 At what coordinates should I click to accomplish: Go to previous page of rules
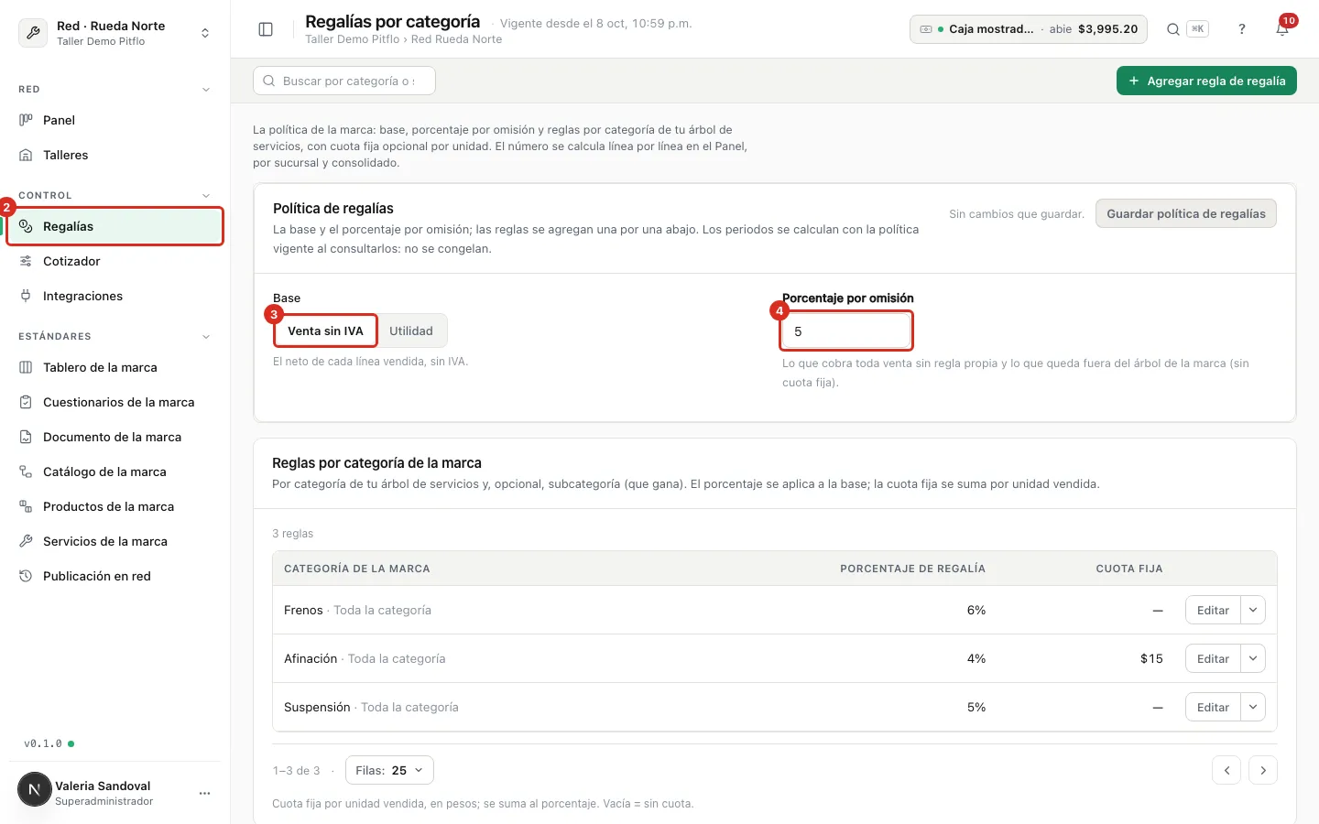click(x=1226, y=770)
